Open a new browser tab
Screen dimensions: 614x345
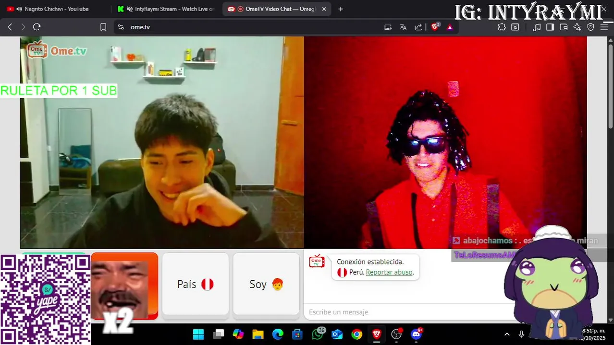click(x=341, y=9)
